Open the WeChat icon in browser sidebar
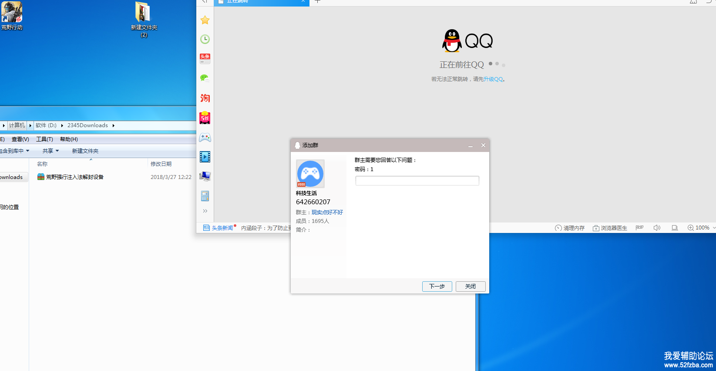Viewport: 716px width, 371px height. (x=205, y=78)
